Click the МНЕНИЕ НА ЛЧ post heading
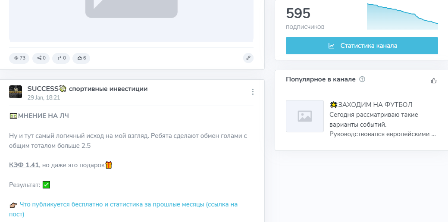448x222 pixels. (x=43, y=116)
